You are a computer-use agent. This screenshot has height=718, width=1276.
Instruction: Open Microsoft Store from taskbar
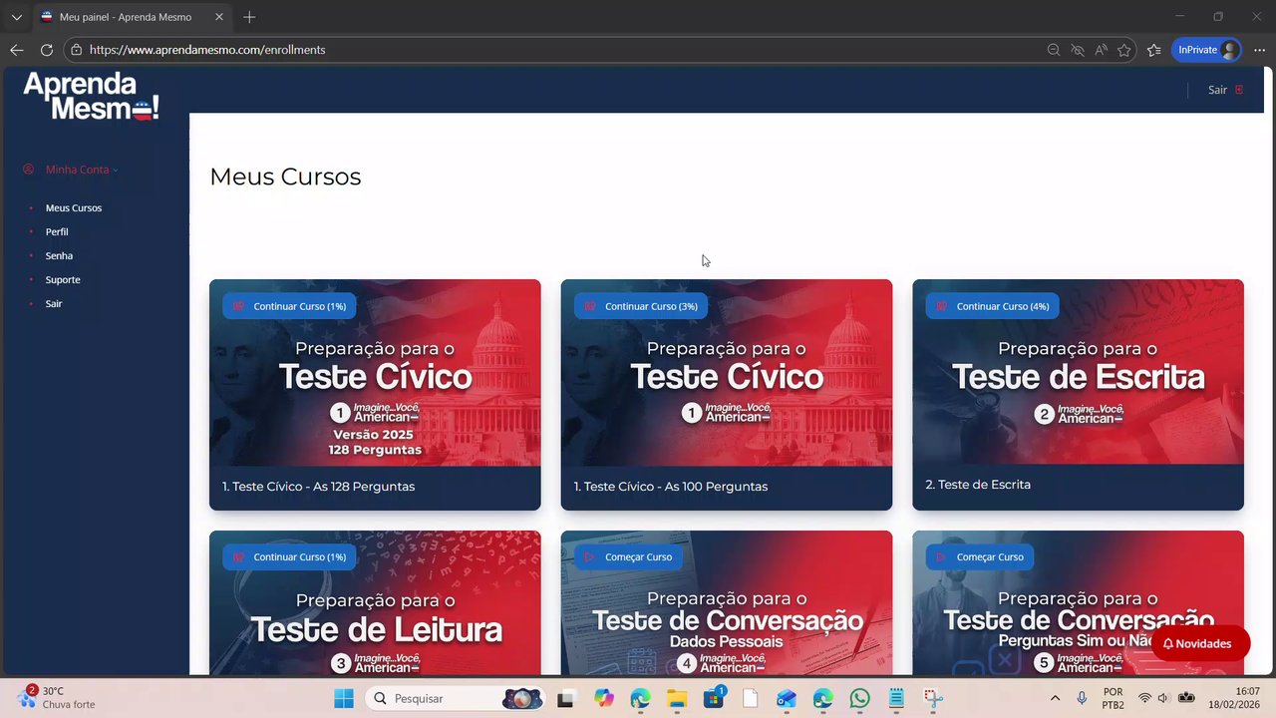[x=714, y=698]
